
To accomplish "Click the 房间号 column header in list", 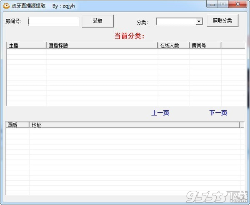I will click(x=205, y=46).
